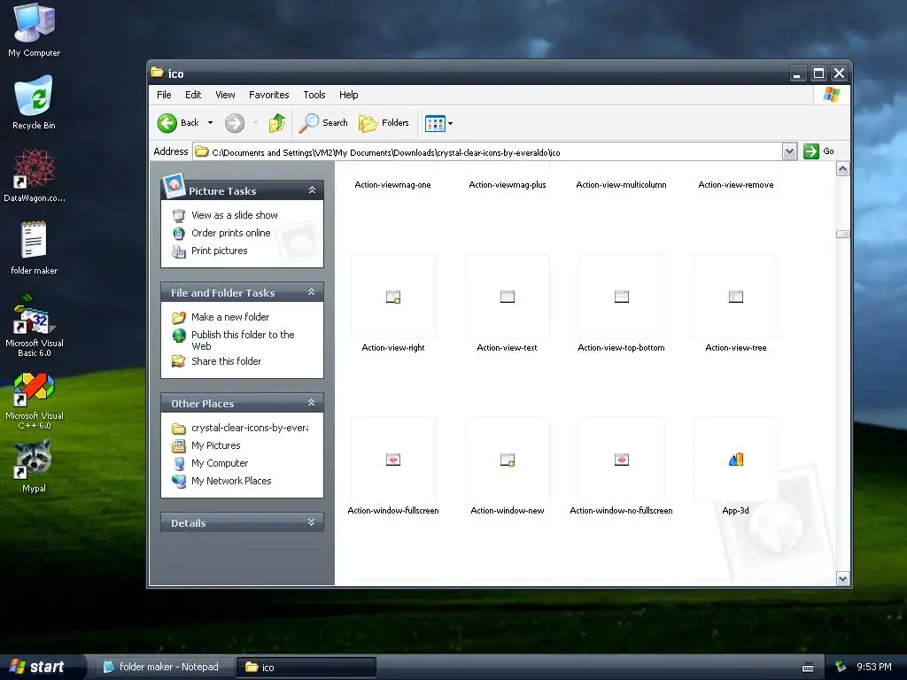Click Make a new folder
This screenshot has width=907, height=680.
230,317
